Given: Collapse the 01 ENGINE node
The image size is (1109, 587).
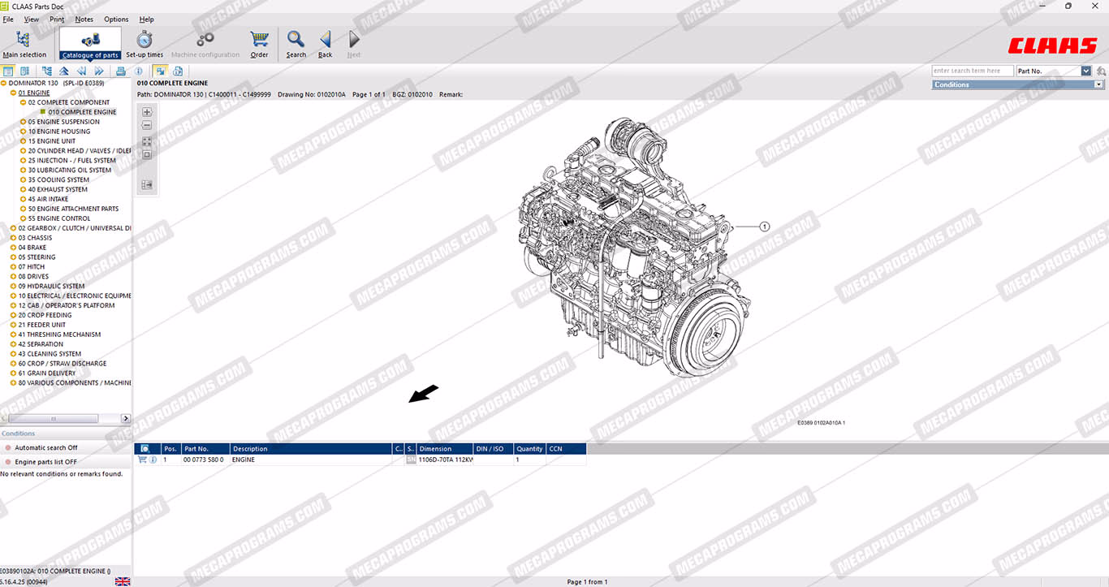Looking at the screenshot, I should [x=13, y=93].
